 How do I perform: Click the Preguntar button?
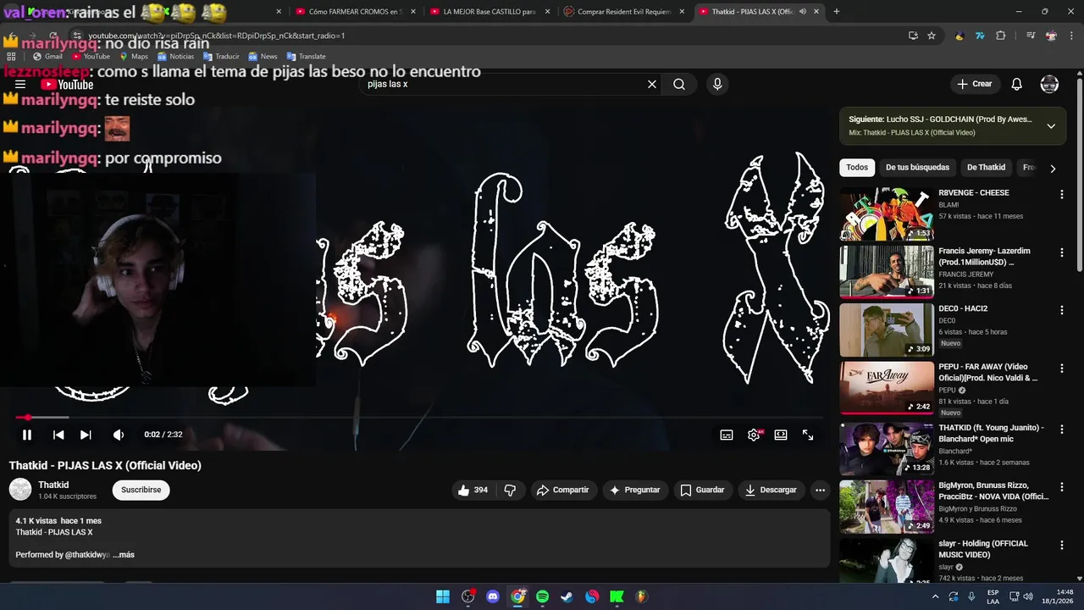click(636, 490)
